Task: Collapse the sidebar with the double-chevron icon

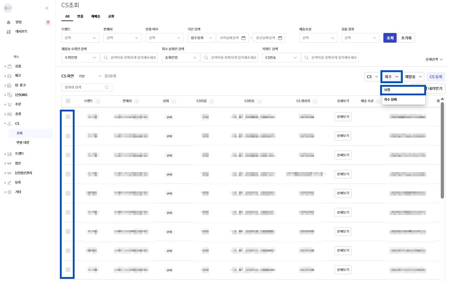Action: click(47, 8)
